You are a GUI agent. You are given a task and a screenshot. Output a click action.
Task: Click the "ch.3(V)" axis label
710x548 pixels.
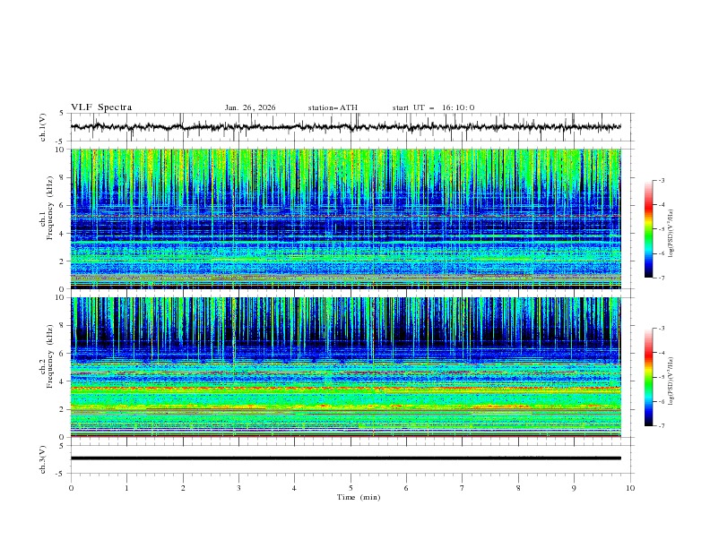coord(43,459)
